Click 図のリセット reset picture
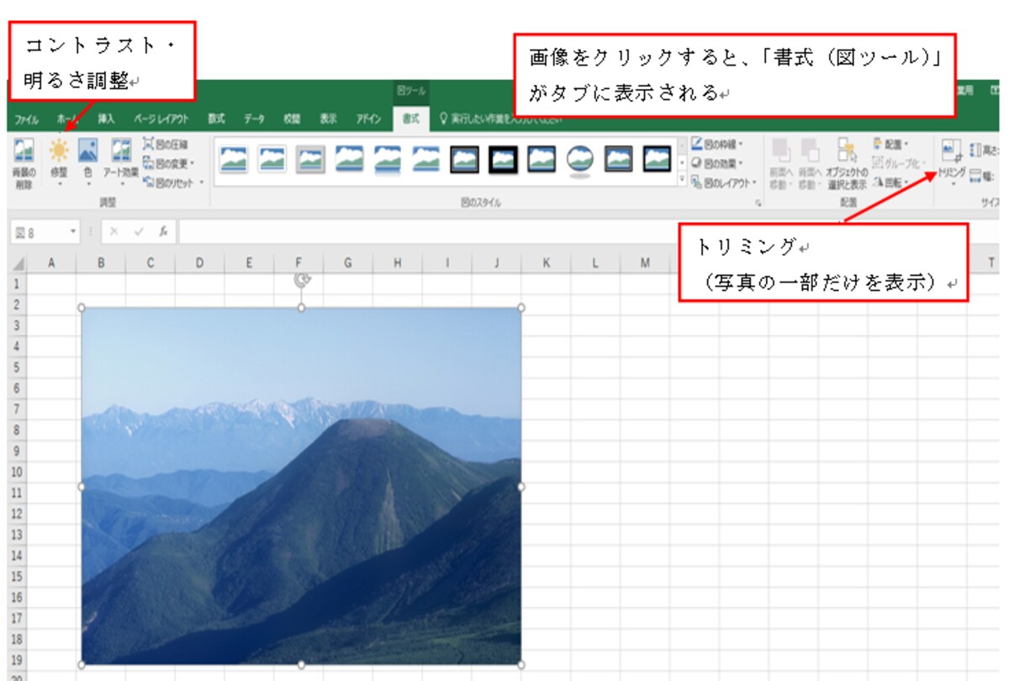The image size is (1009, 681). (168, 181)
